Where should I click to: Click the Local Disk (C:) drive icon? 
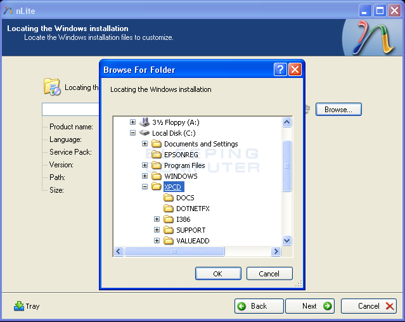[145, 132]
